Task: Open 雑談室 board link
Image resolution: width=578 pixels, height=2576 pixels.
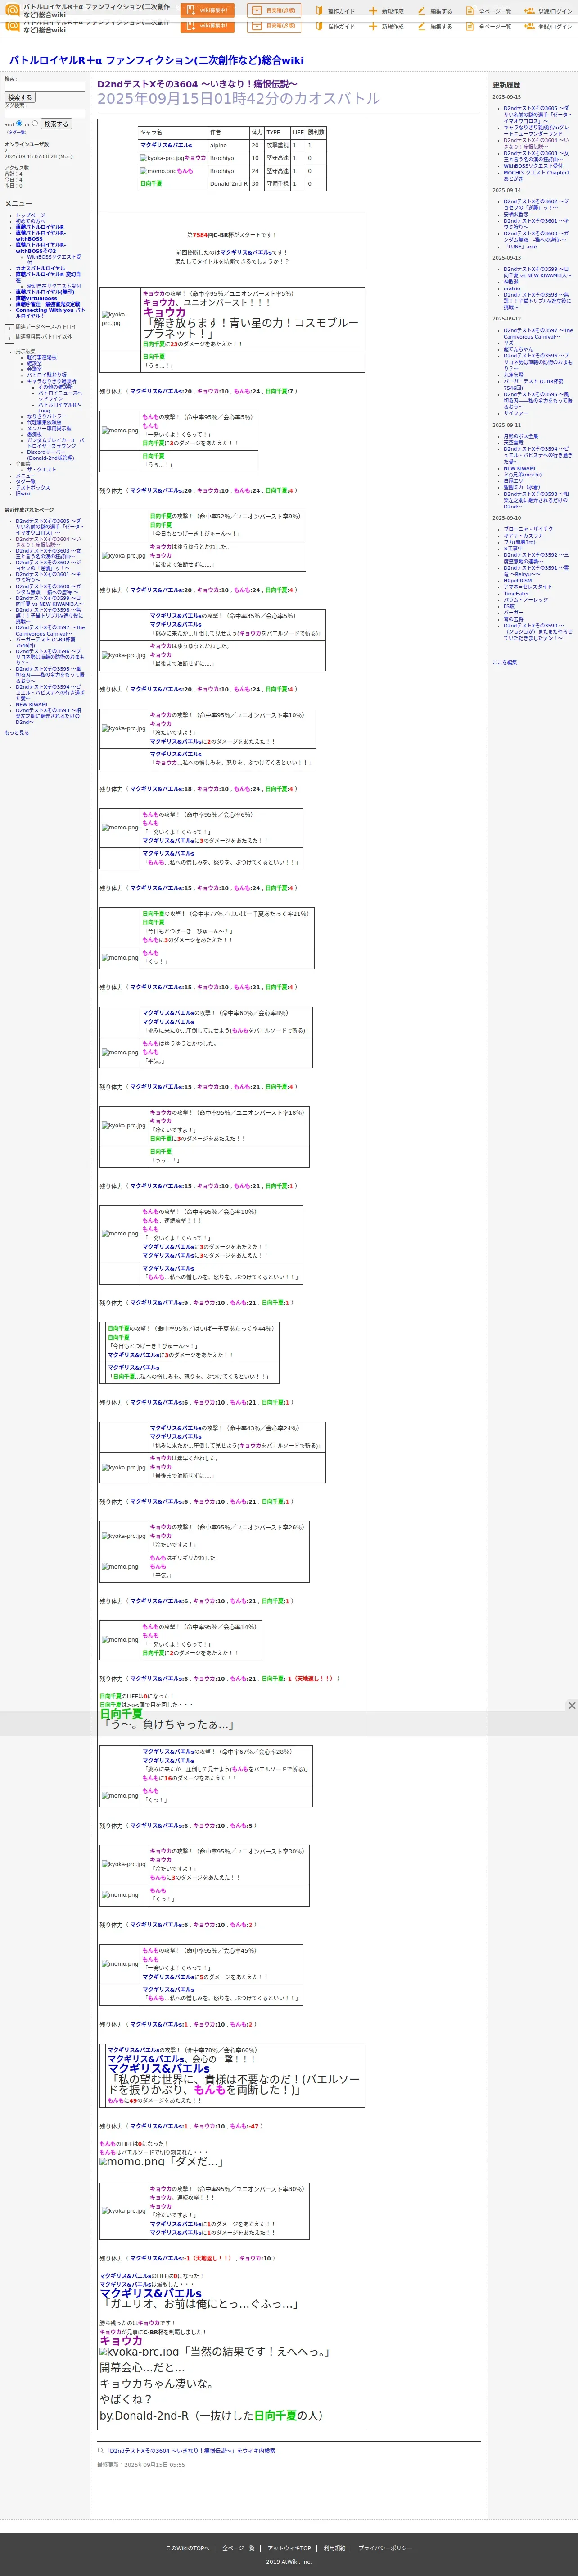Action: 34,363
